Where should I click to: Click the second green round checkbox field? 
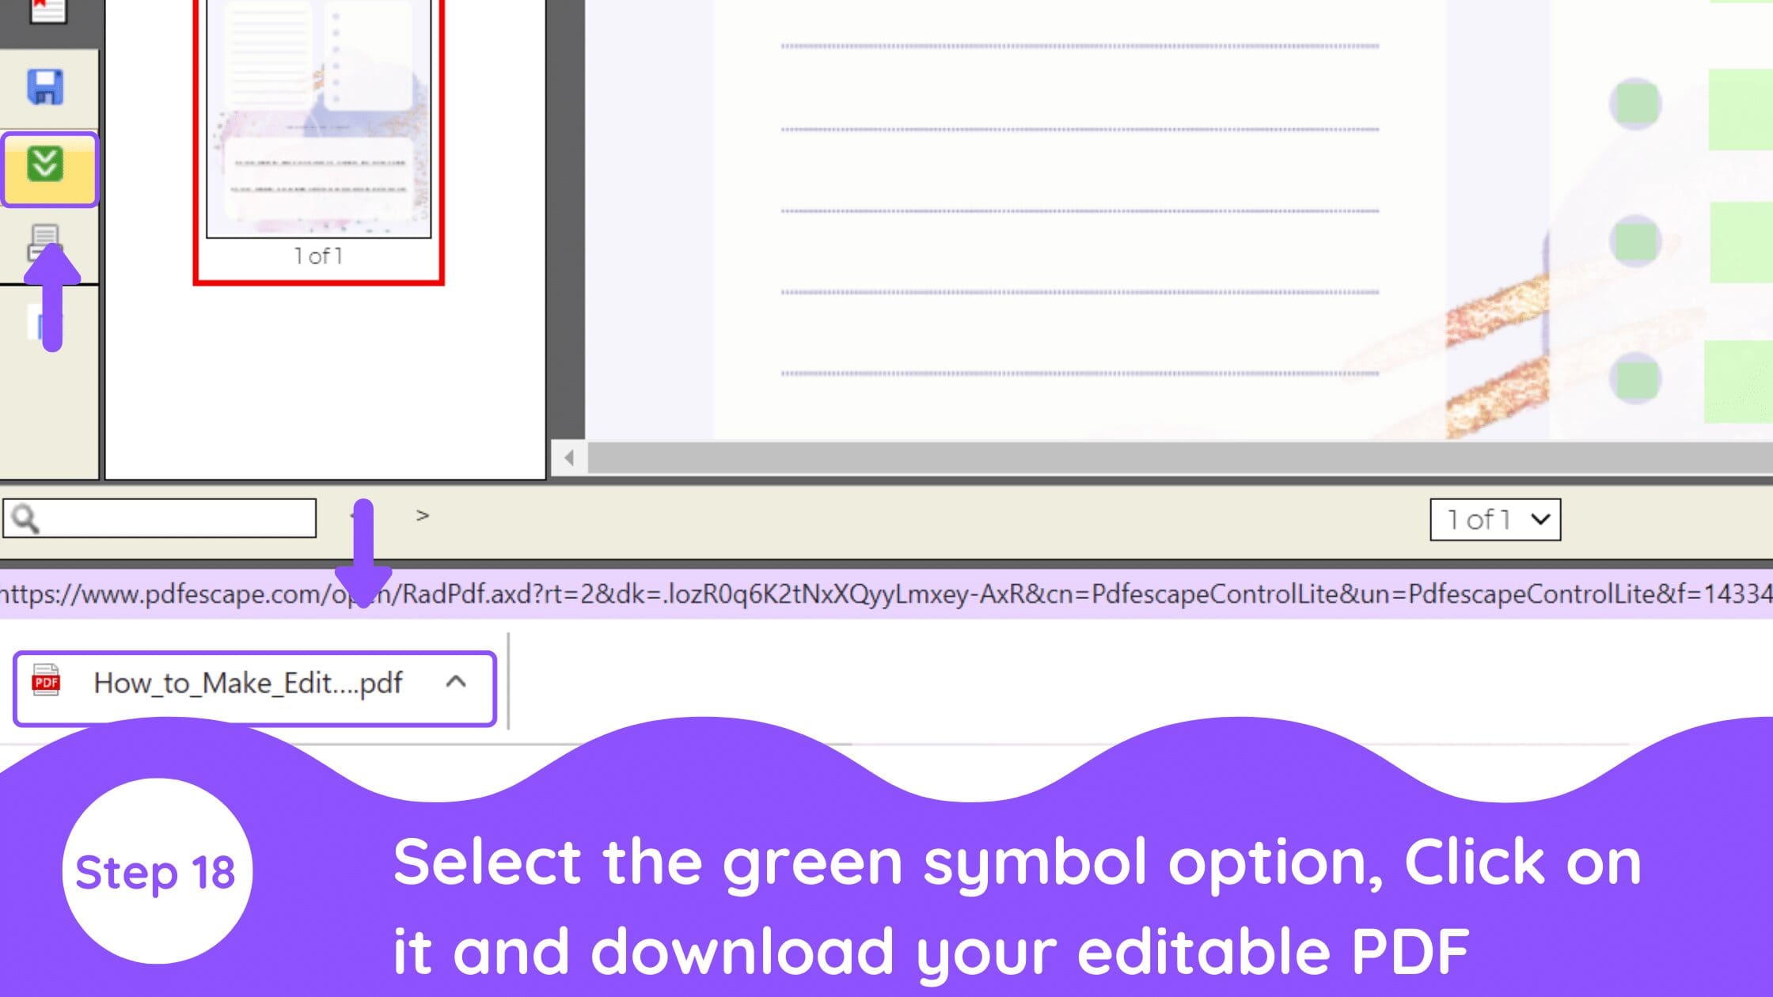pos(1635,241)
